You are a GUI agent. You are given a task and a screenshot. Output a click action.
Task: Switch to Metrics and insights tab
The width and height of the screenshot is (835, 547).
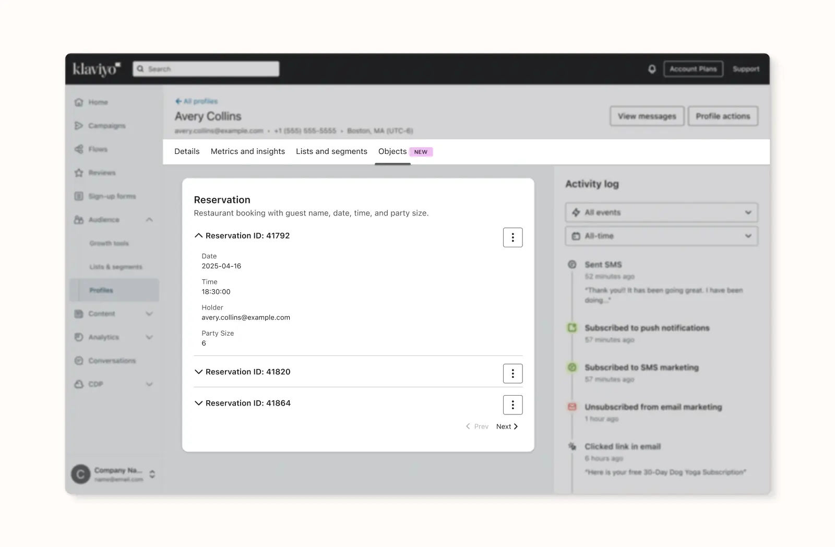point(248,151)
